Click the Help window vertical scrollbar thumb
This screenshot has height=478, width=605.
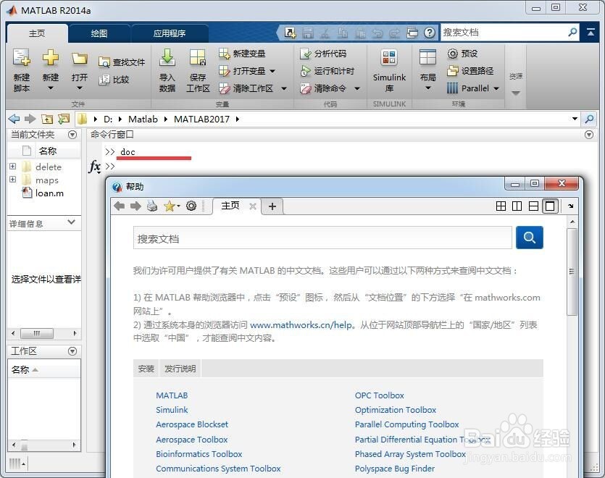tap(572, 272)
